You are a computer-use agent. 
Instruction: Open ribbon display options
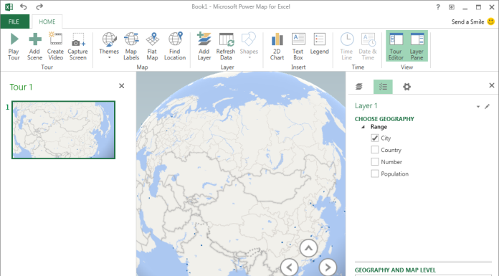pos(452,7)
